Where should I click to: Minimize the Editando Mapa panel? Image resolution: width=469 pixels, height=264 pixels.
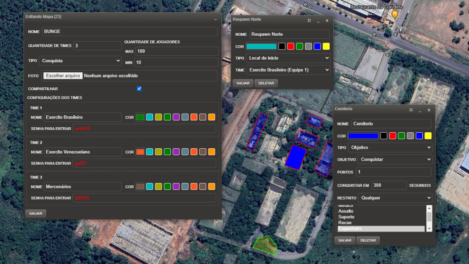click(215, 20)
